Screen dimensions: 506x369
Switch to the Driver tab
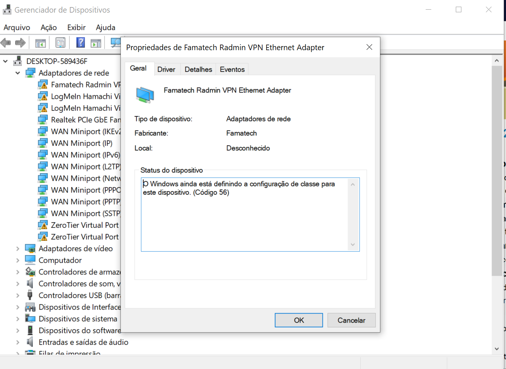tap(166, 69)
